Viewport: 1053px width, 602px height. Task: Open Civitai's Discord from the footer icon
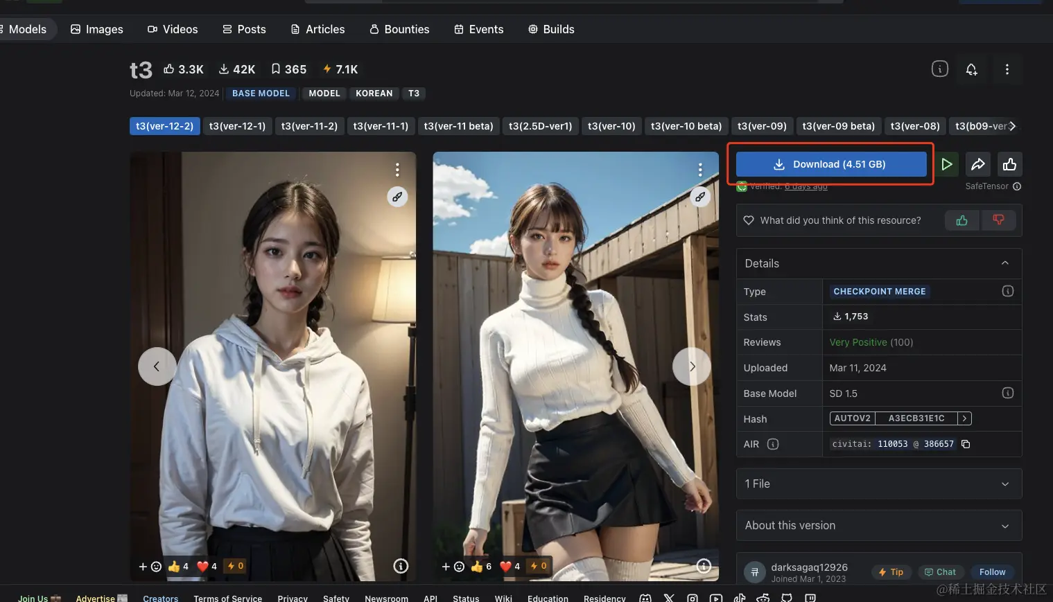click(x=645, y=599)
